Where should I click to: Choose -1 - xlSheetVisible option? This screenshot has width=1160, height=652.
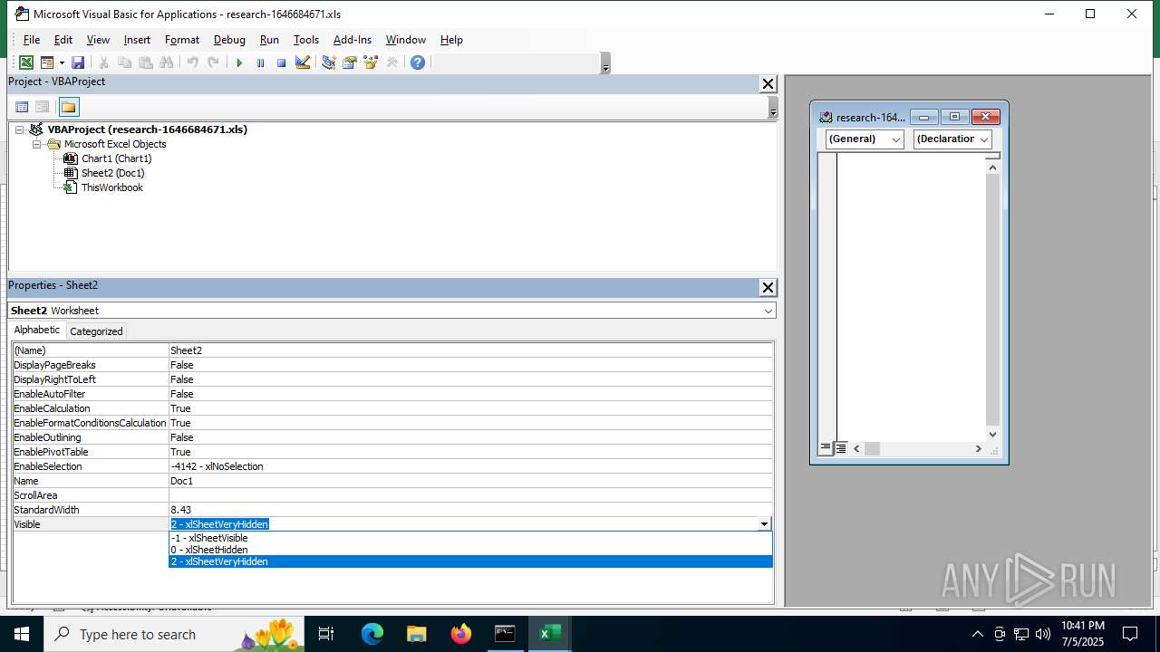tap(470, 538)
